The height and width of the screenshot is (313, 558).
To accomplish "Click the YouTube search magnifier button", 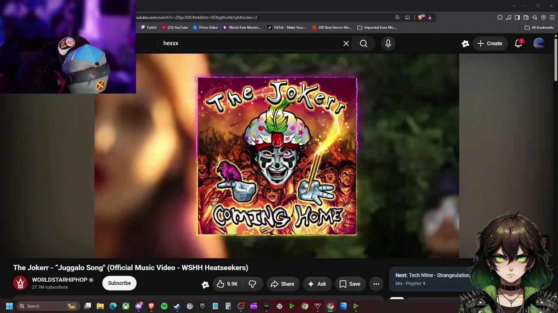I will [x=364, y=43].
